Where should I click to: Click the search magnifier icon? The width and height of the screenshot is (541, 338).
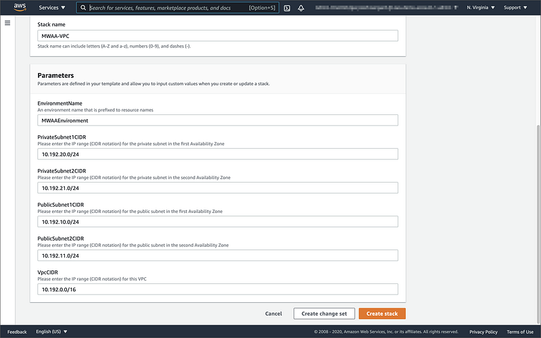[x=83, y=7]
